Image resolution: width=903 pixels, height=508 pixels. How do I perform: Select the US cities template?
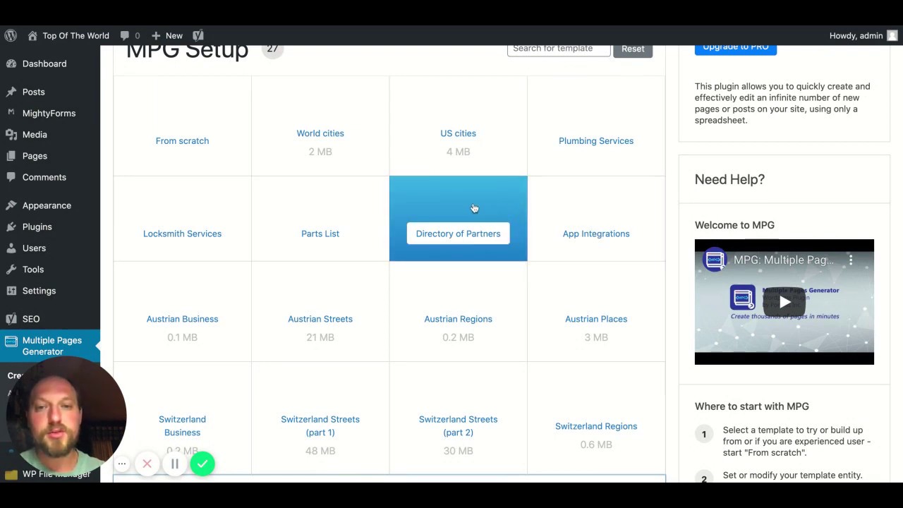click(x=458, y=133)
